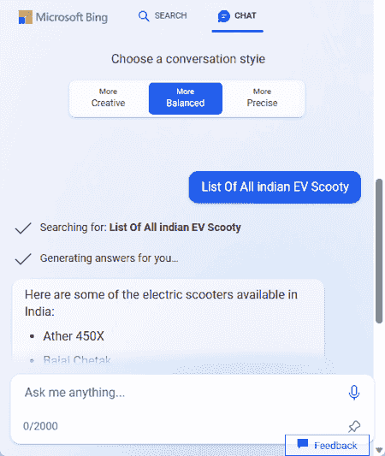This screenshot has height=456, width=385.
Task: Click the scrollbar down arrow
Action: pyautogui.click(x=379, y=450)
